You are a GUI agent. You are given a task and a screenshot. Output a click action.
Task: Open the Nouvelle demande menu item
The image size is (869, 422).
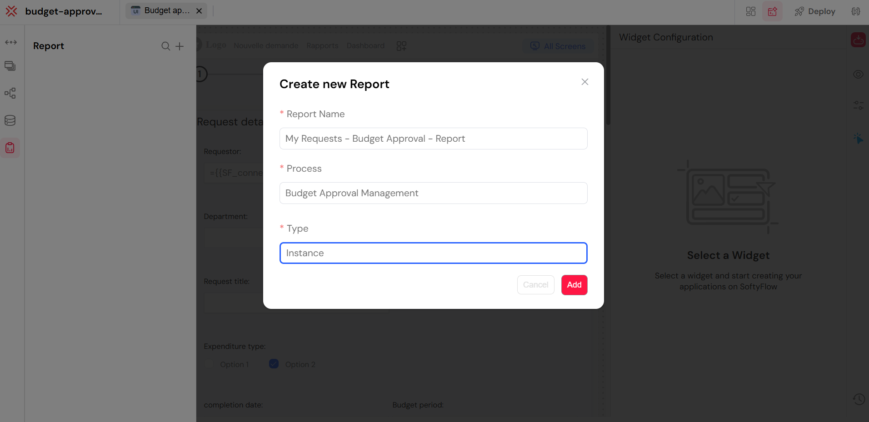coord(266,45)
